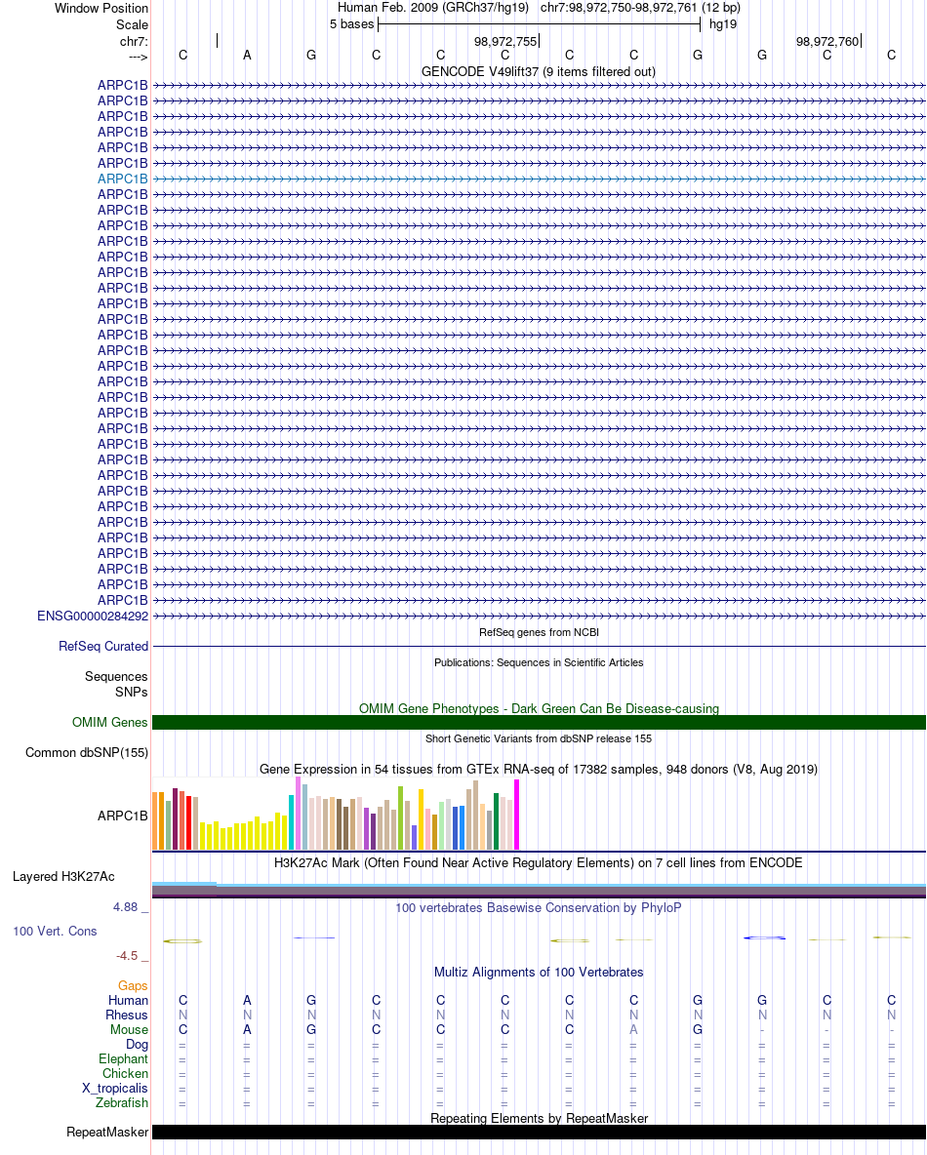Click the hg19 label next to scale bar
Viewport: 927px width, 1155px height.
pyautogui.click(x=723, y=24)
